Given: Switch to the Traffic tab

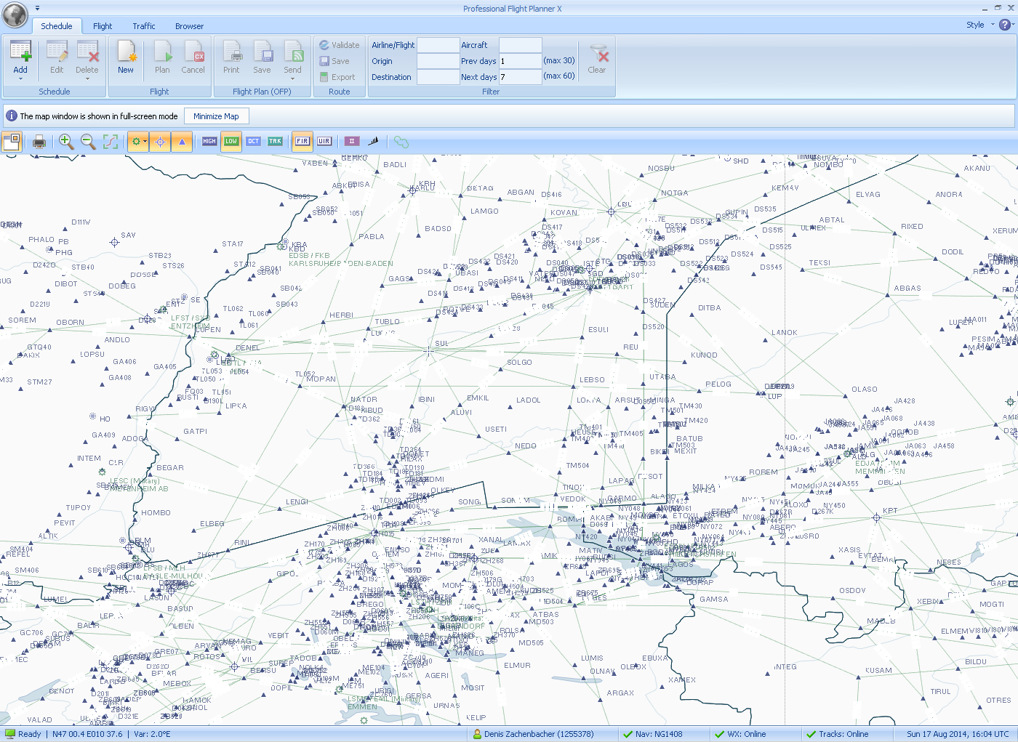Looking at the screenshot, I should [144, 26].
